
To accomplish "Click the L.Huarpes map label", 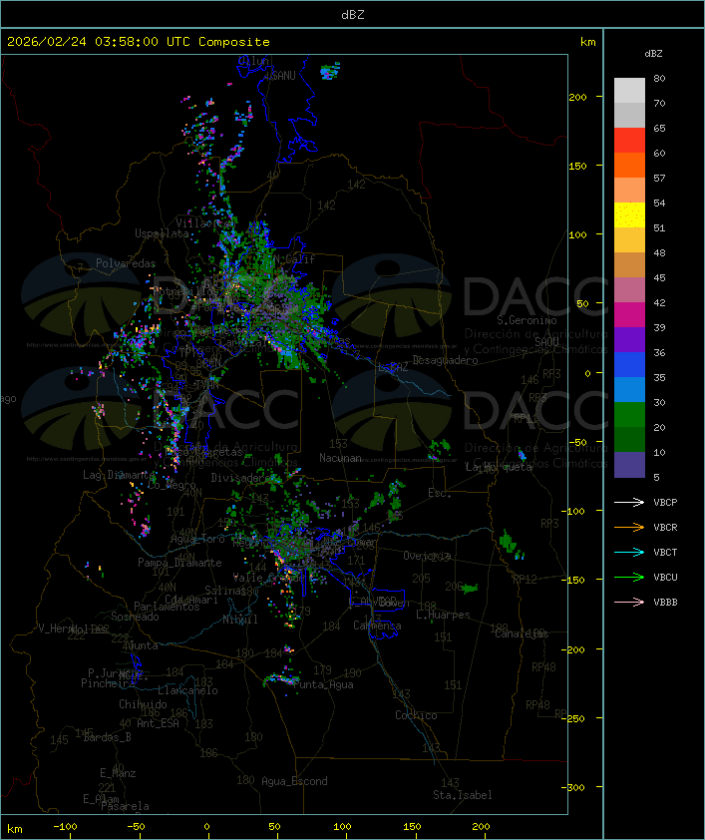I will point(443,615).
